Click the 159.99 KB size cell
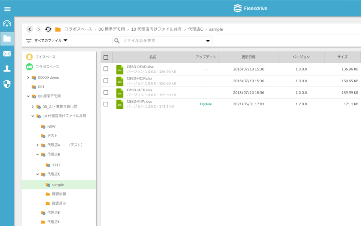The image size is (361, 226). tap(350, 93)
